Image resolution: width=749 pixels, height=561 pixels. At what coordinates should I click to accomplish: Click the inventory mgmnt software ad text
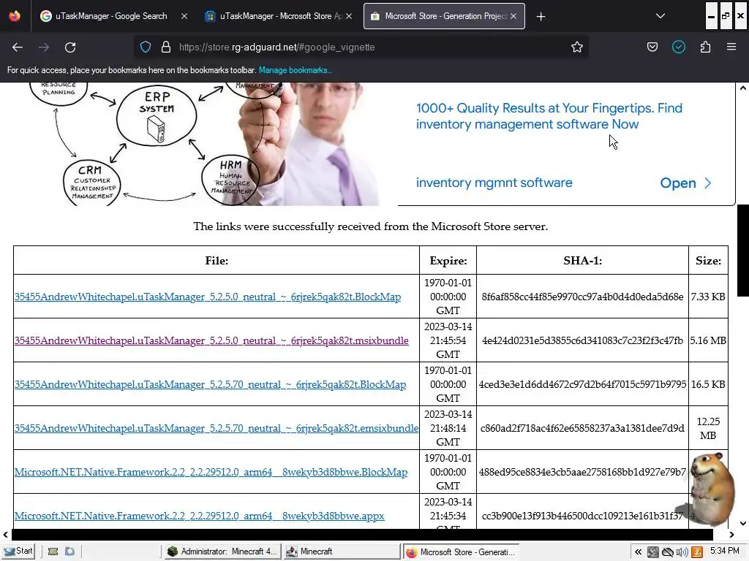(494, 183)
